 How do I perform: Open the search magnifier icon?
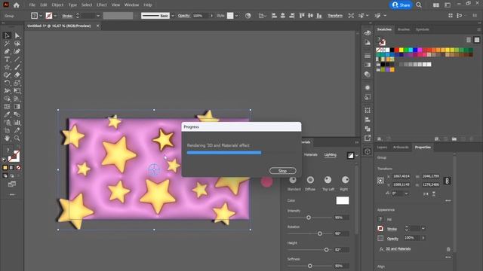point(419,5)
